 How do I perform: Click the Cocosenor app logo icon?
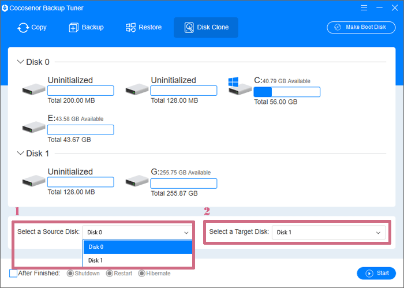(5, 8)
